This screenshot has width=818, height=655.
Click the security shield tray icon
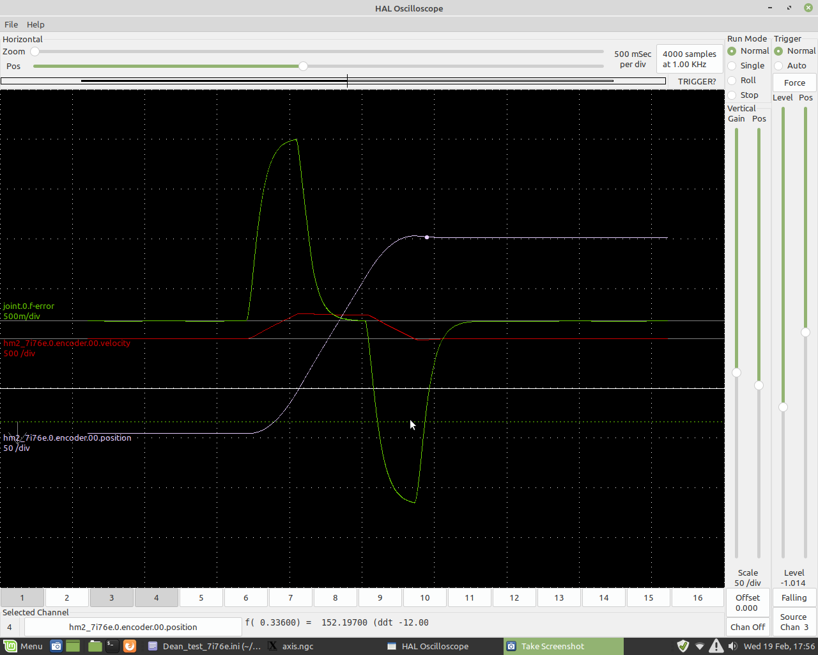click(683, 646)
